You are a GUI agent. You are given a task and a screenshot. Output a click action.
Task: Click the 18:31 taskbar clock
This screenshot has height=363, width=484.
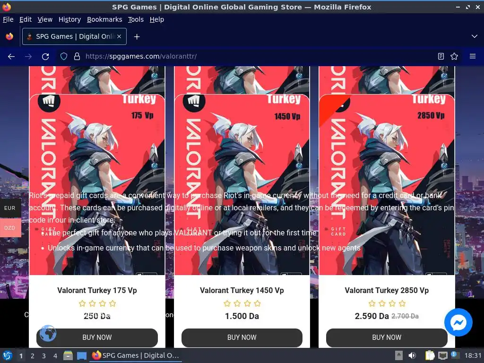[x=473, y=355]
